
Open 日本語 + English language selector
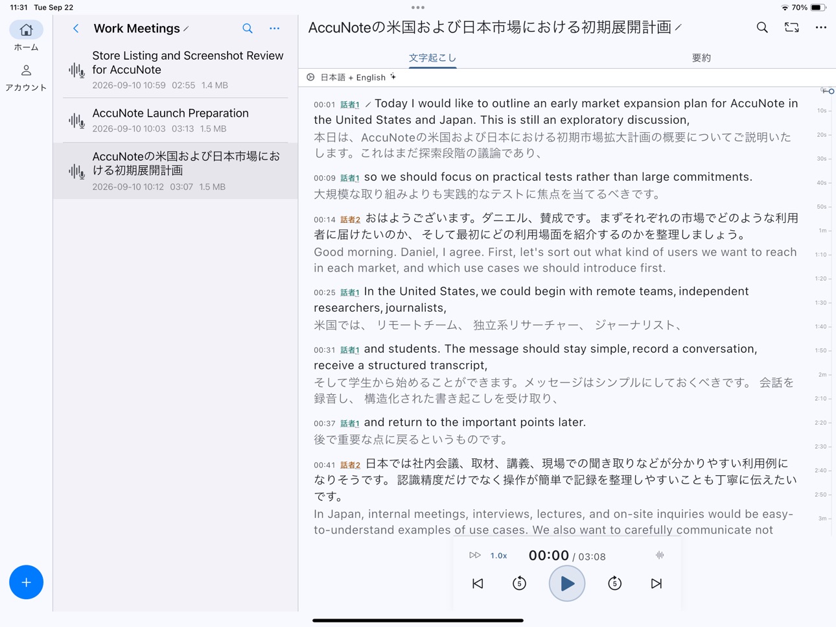pos(353,77)
